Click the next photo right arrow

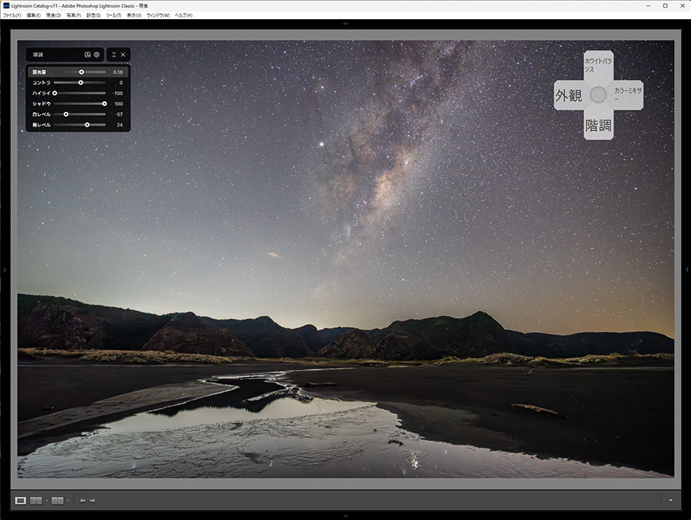click(92, 501)
